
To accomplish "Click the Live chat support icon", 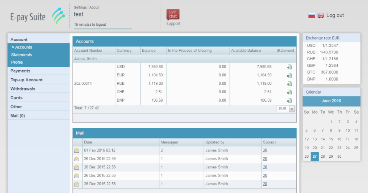I will click(x=173, y=15).
